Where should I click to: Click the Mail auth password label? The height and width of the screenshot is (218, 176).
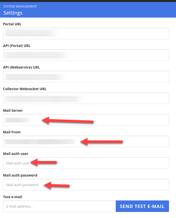pos(20,175)
